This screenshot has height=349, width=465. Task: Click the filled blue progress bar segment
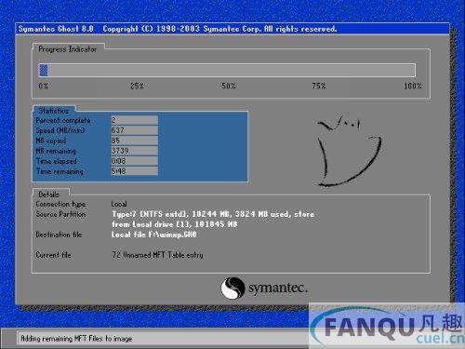pos(44,70)
